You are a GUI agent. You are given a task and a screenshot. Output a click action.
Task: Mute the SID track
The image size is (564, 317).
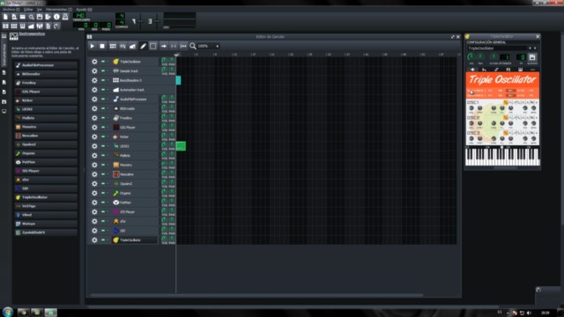[103, 231]
